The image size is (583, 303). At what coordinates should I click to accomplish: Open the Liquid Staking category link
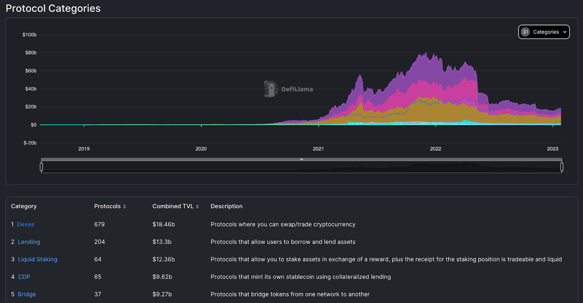click(x=38, y=259)
